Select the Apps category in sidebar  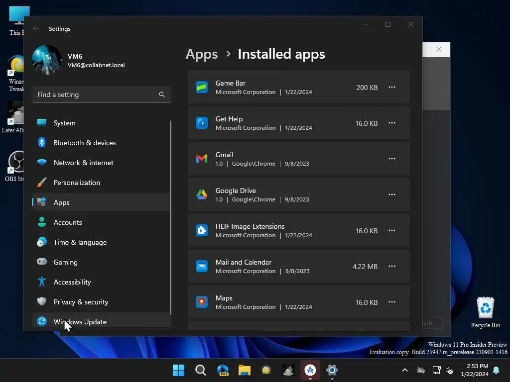coord(101,202)
